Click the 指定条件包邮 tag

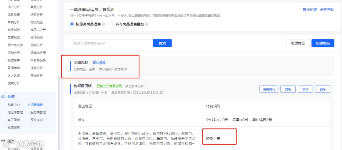(x=135, y=86)
